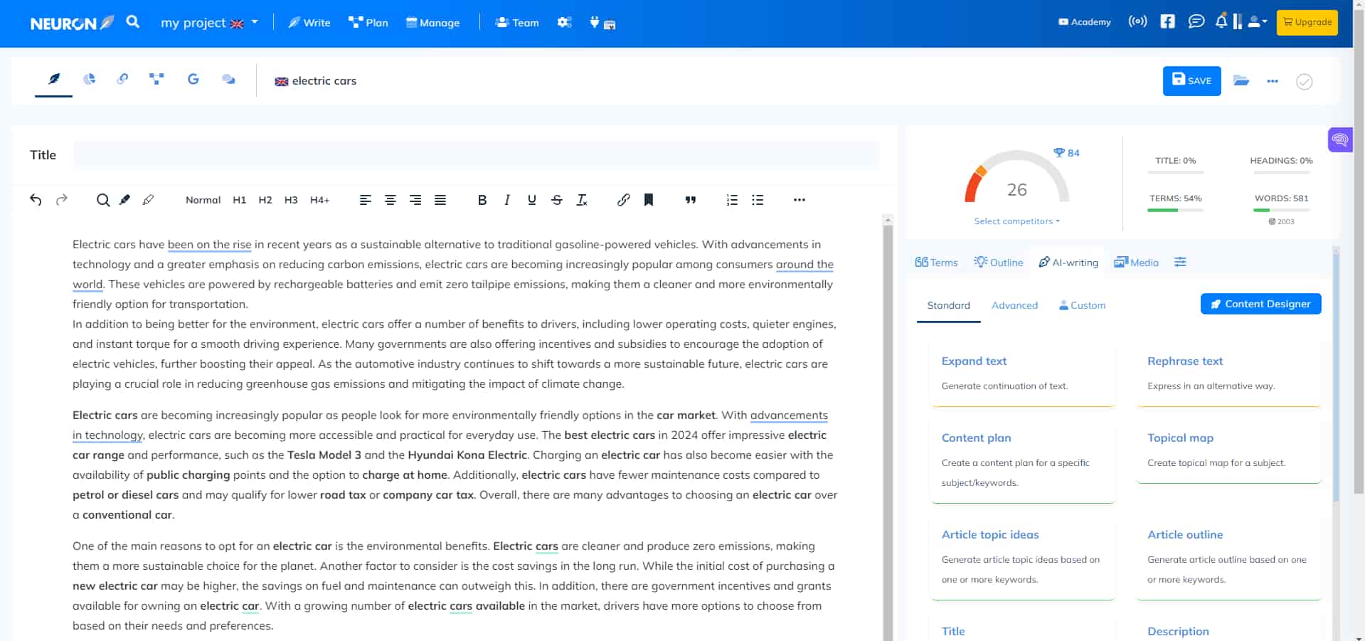Click the chat support bubble icon
The image size is (1365, 641).
point(1196,21)
